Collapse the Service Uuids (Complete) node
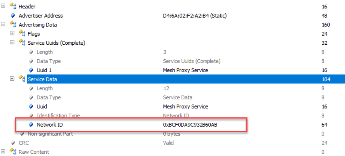This screenshot has width=345, height=156. click(12, 43)
